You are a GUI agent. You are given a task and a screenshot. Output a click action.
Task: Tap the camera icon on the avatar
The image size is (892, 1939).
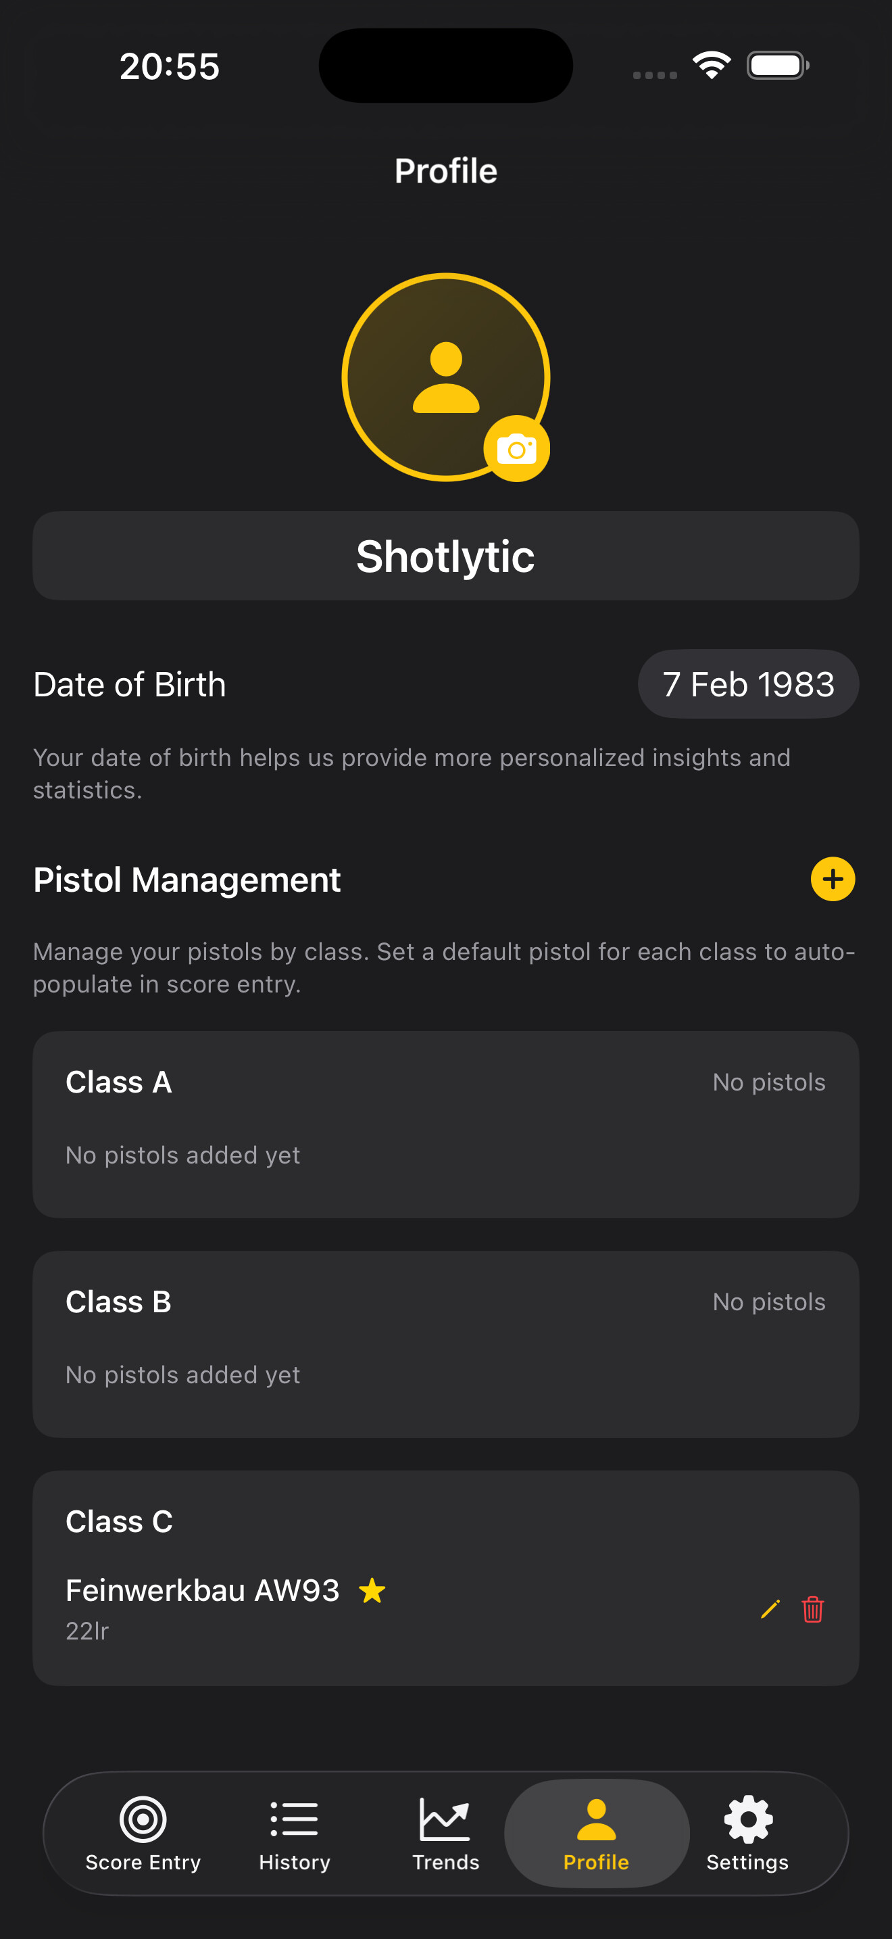click(516, 450)
